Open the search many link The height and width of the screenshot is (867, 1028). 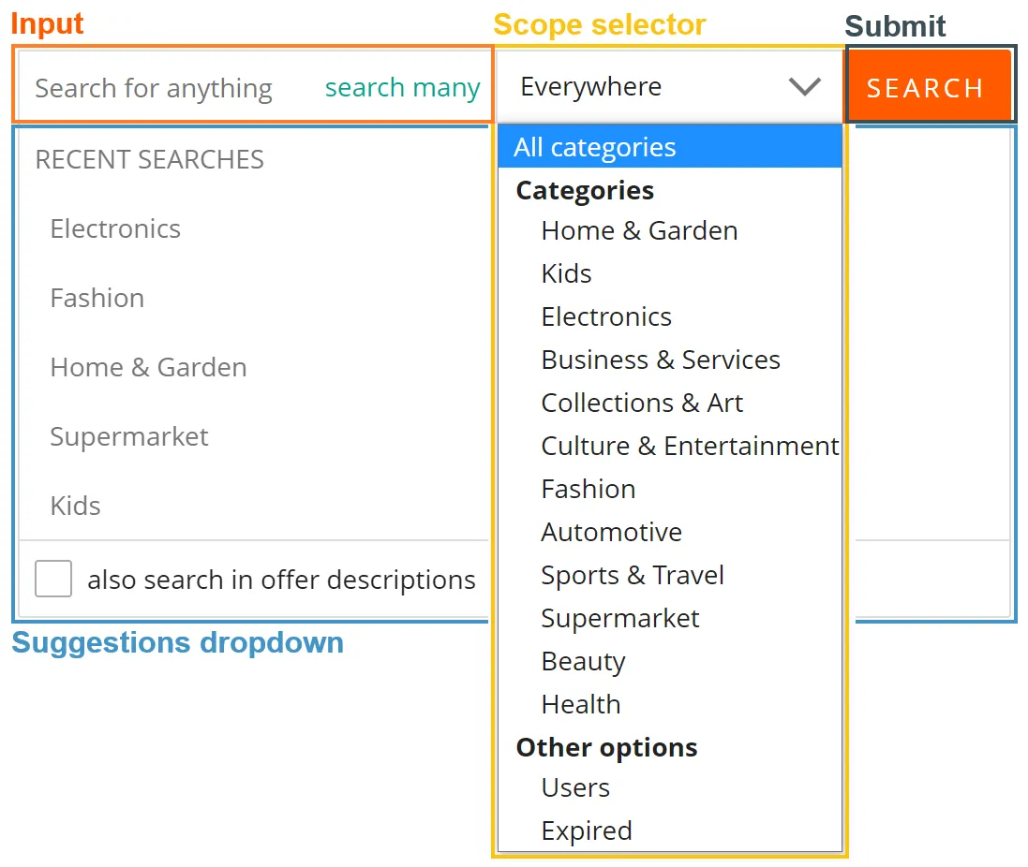tap(403, 87)
